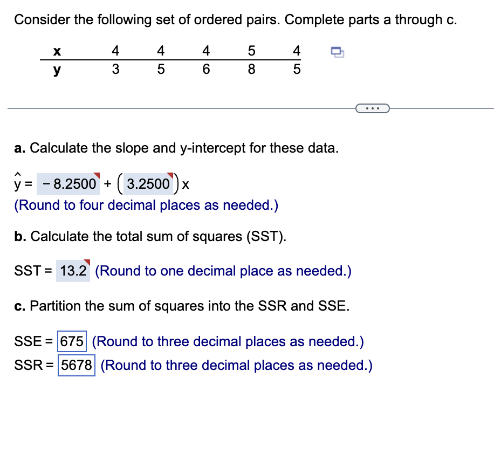Select the x column header in the table
Viewport: 494px width, 467px height.
pyautogui.click(x=57, y=51)
